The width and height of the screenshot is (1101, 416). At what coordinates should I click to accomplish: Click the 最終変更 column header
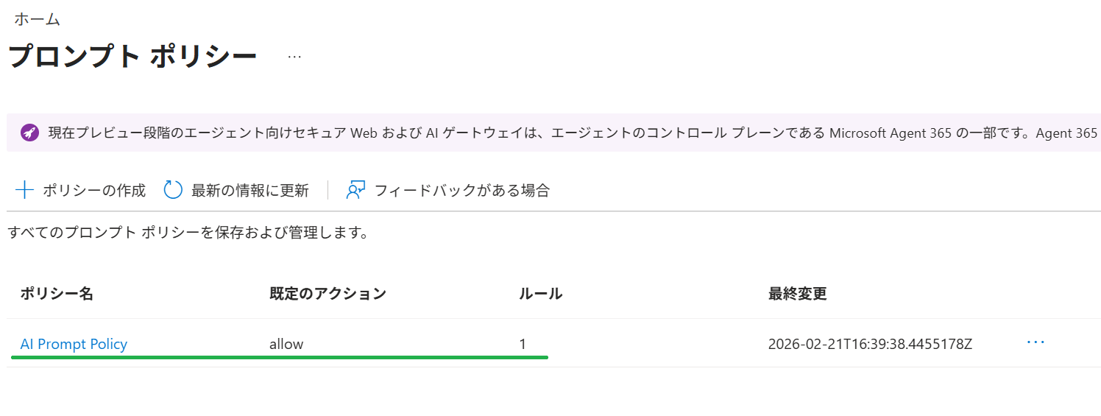pyautogui.click(x=797, y=294)
